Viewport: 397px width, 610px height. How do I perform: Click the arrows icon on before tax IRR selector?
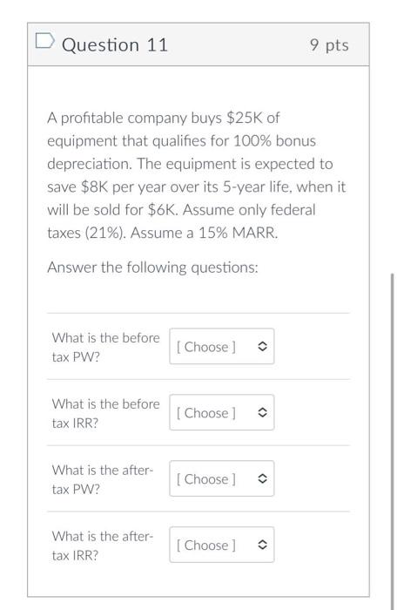click(x=262, y=413)
